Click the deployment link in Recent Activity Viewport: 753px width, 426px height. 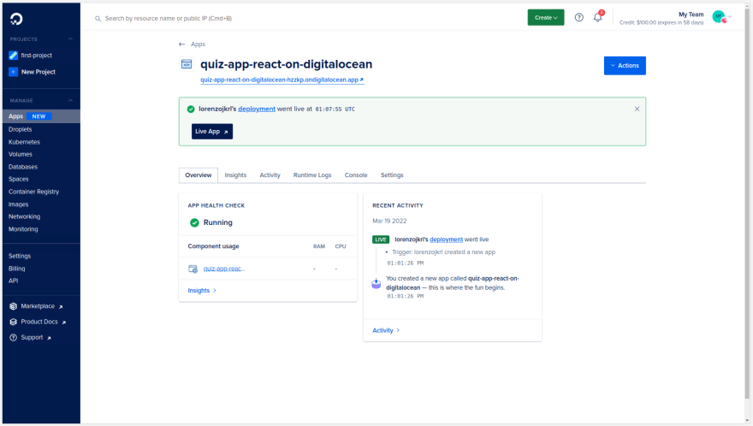pyautogui.click(x=446, y=240)
